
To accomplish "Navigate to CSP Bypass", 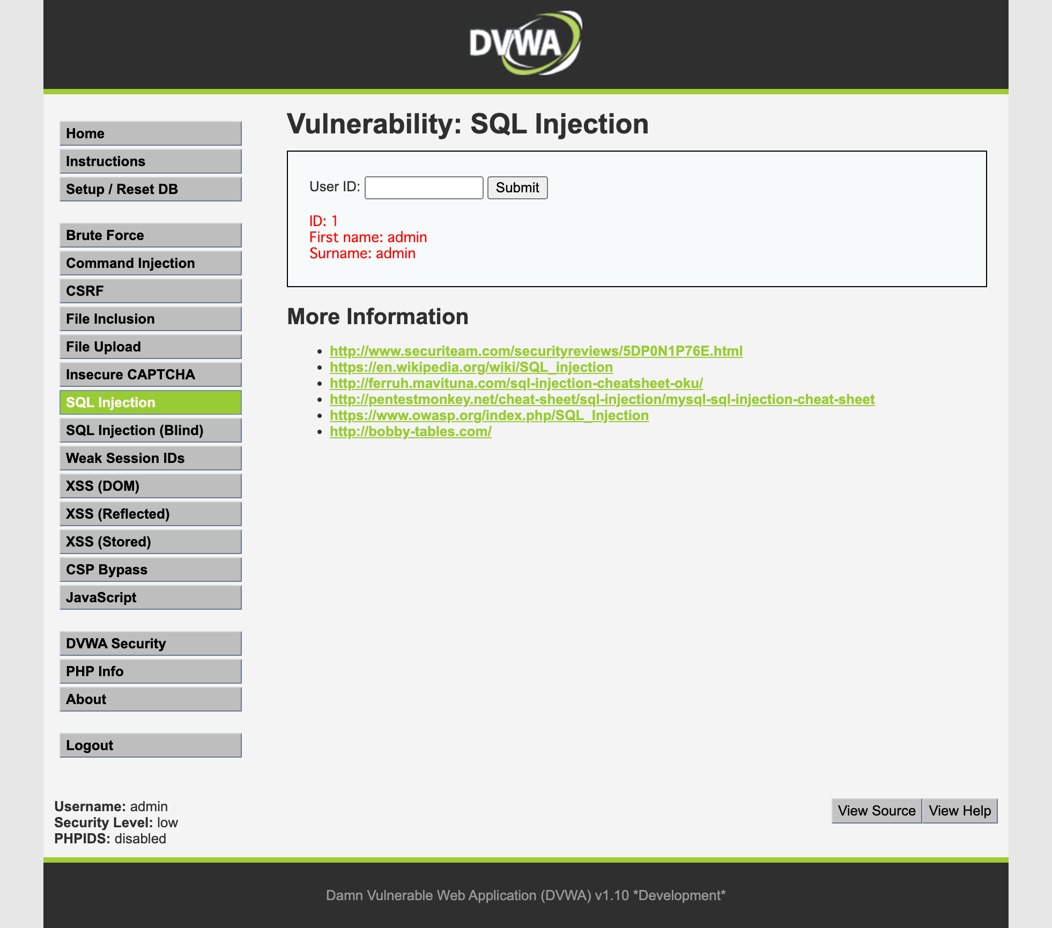I will (151, 570).
